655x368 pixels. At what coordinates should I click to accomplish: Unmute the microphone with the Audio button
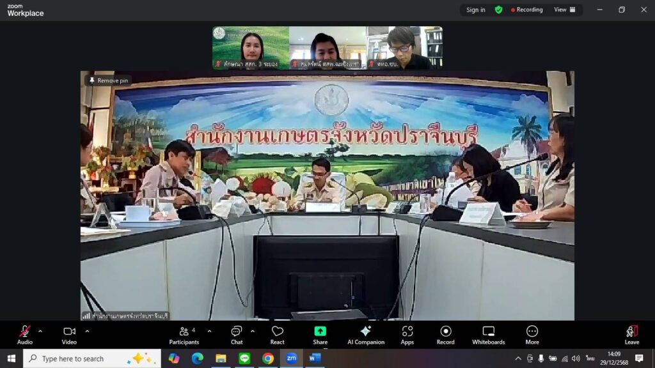(24, 333)
